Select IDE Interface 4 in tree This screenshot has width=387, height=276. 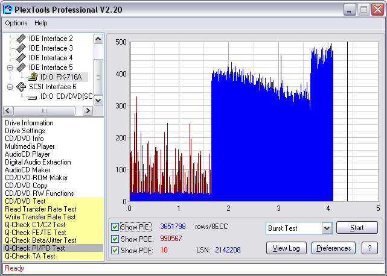51,58
